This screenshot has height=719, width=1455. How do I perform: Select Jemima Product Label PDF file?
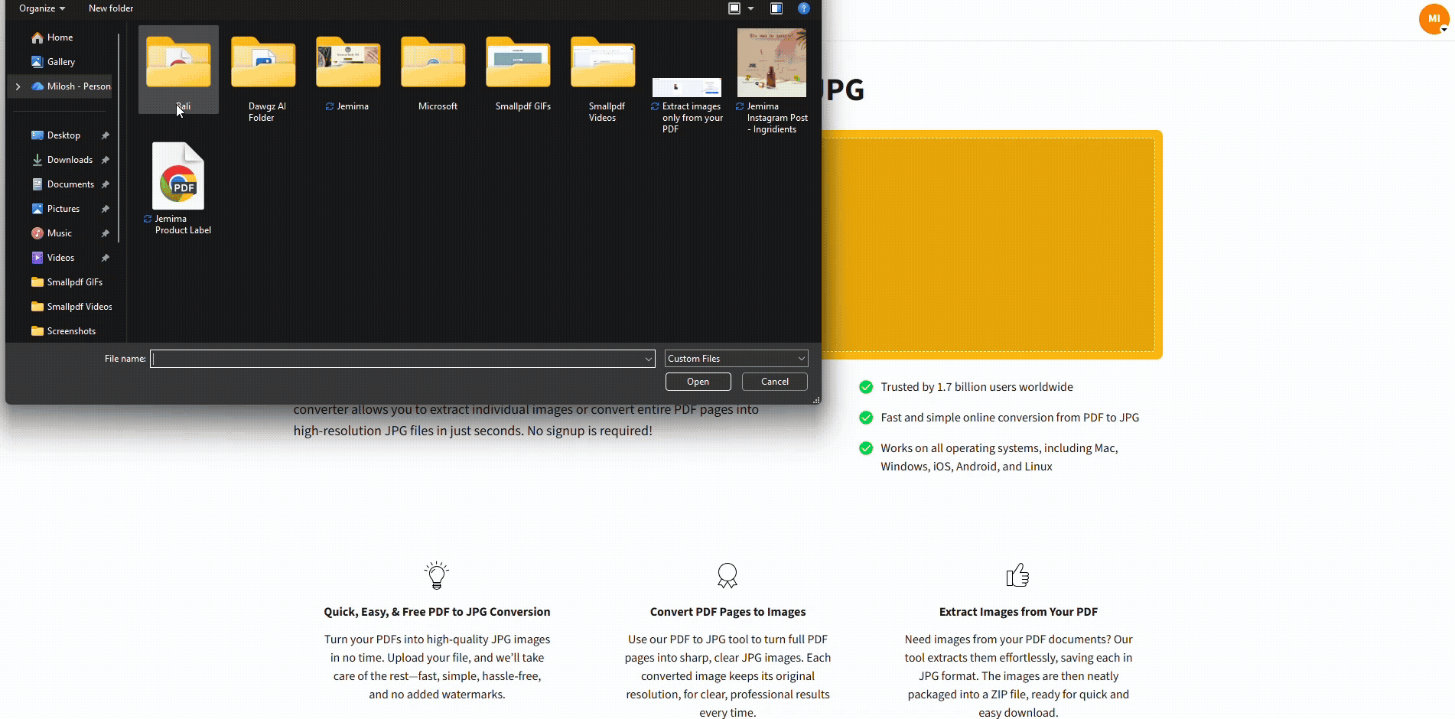pyautogui.click(x=178, y=187)
